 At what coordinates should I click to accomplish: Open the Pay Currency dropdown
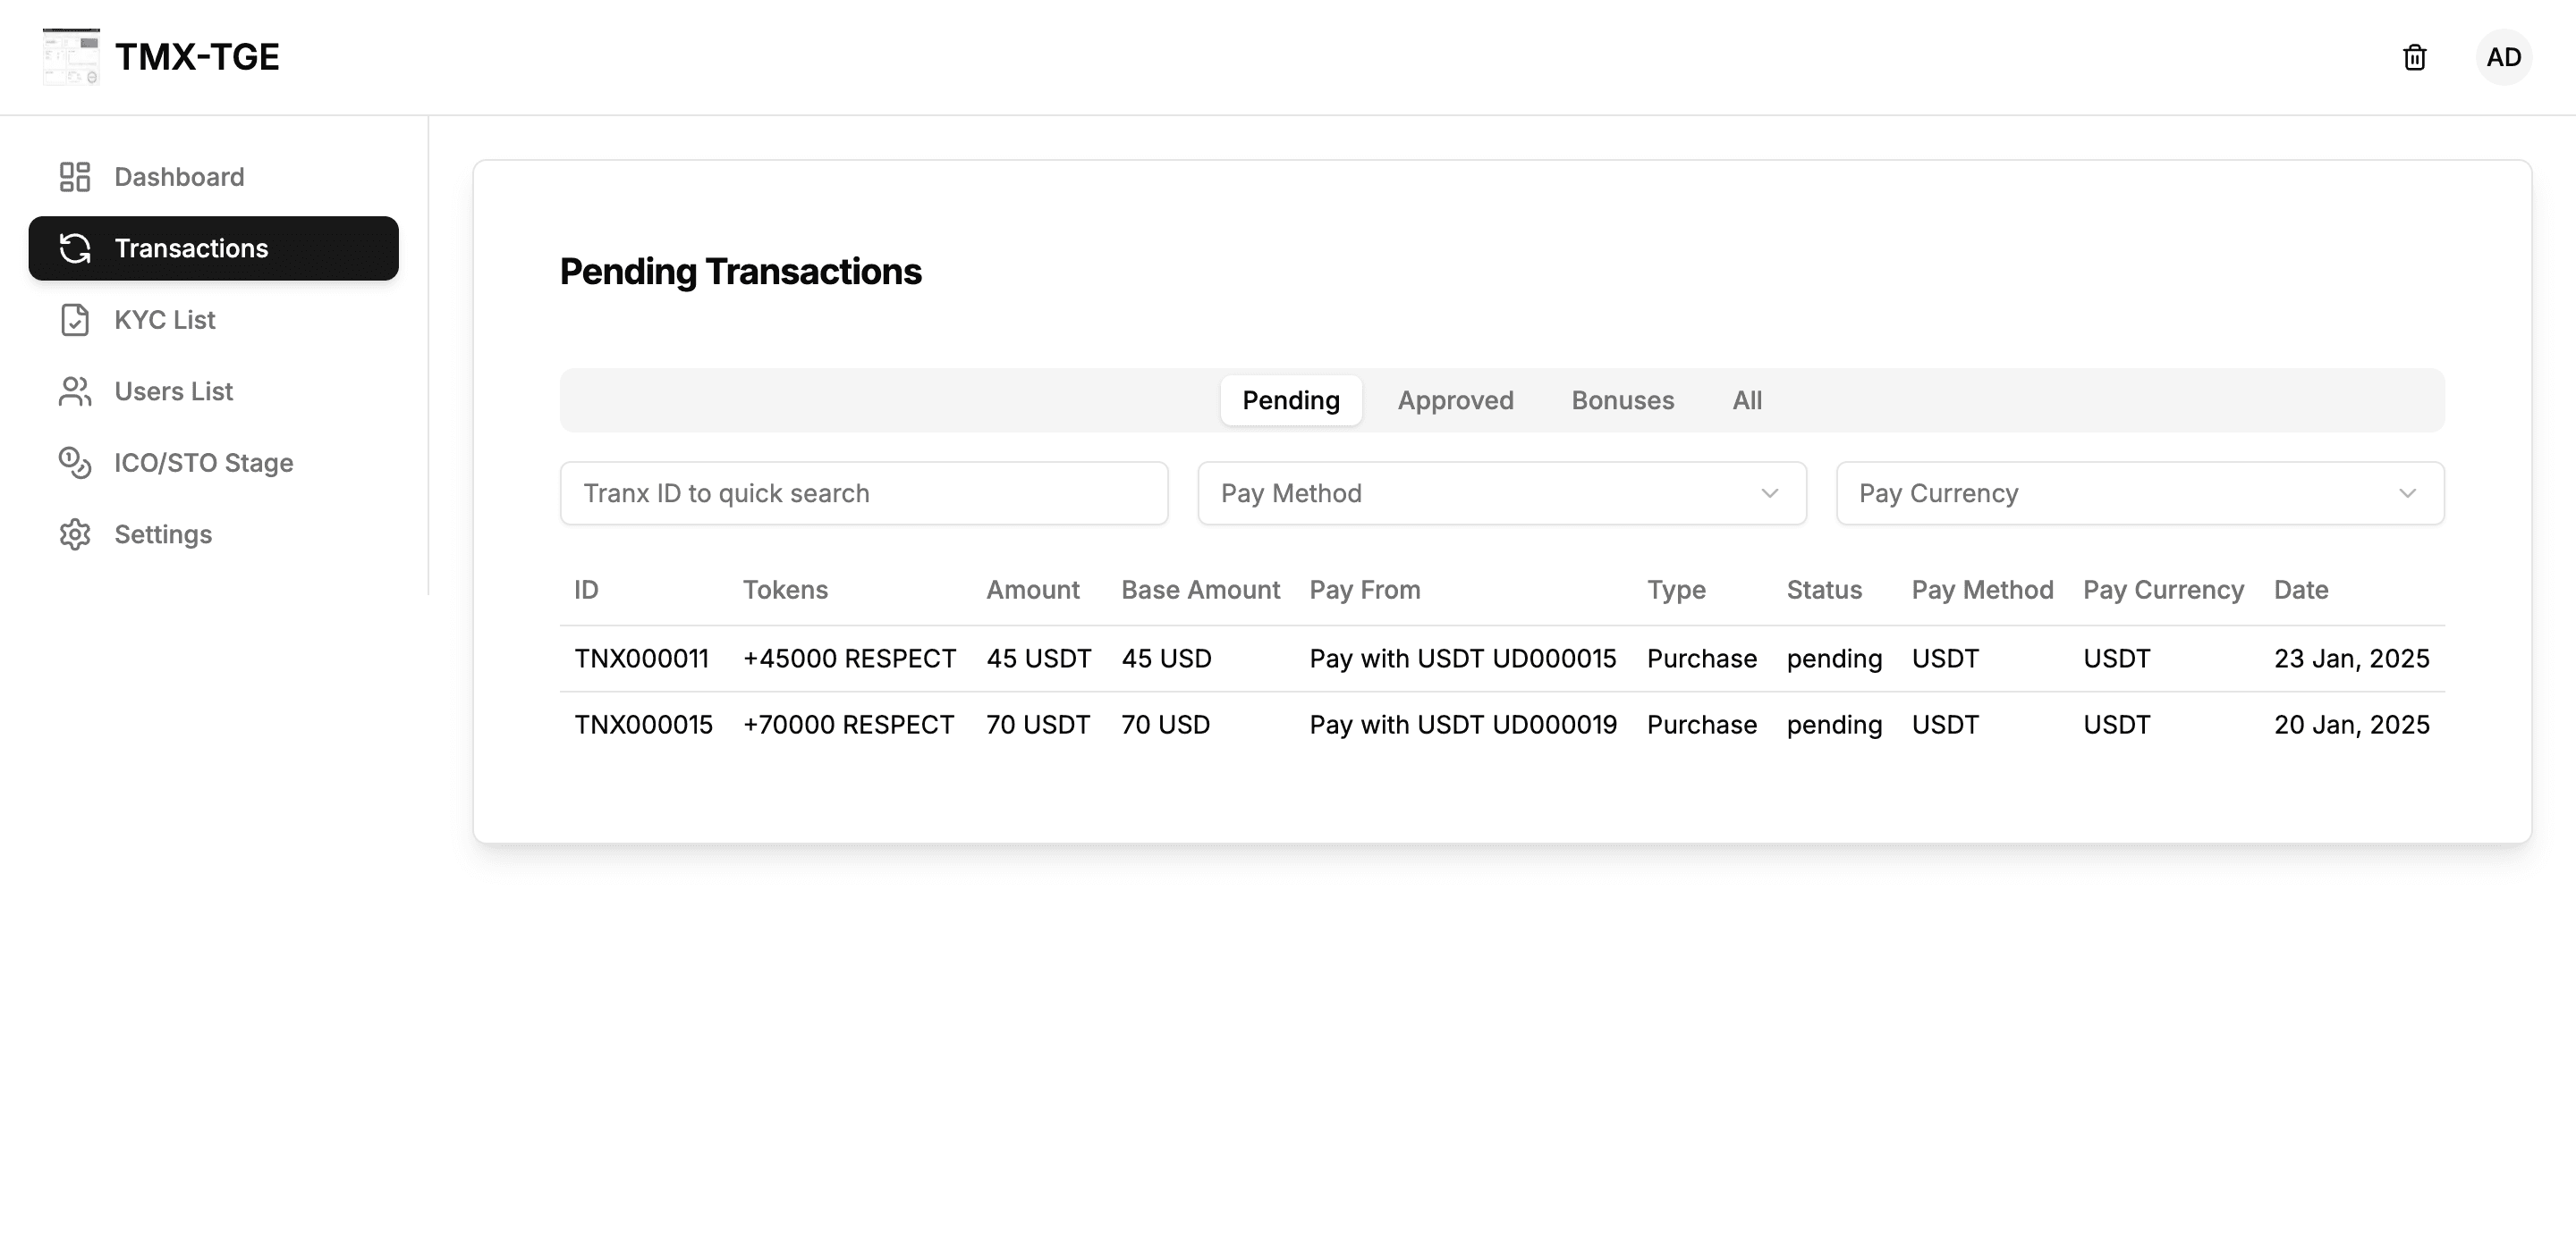click(x=2139, y=493)
